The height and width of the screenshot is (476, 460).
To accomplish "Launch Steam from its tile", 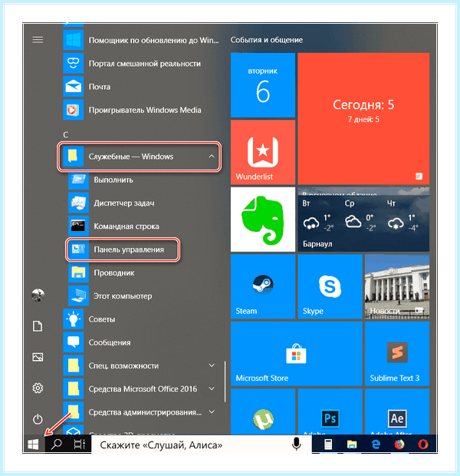I will (x=263, y=286).
